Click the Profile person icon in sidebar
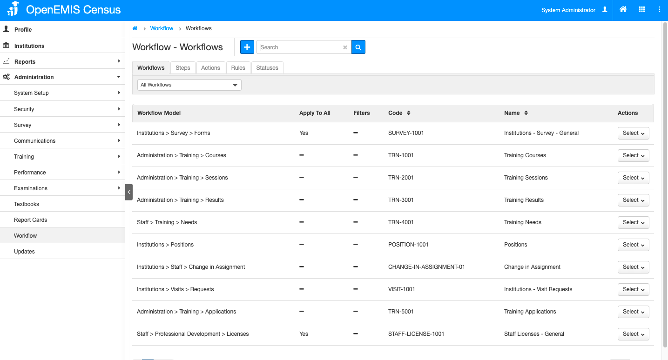Screen dimensions: 668x360 pos(6,29)
